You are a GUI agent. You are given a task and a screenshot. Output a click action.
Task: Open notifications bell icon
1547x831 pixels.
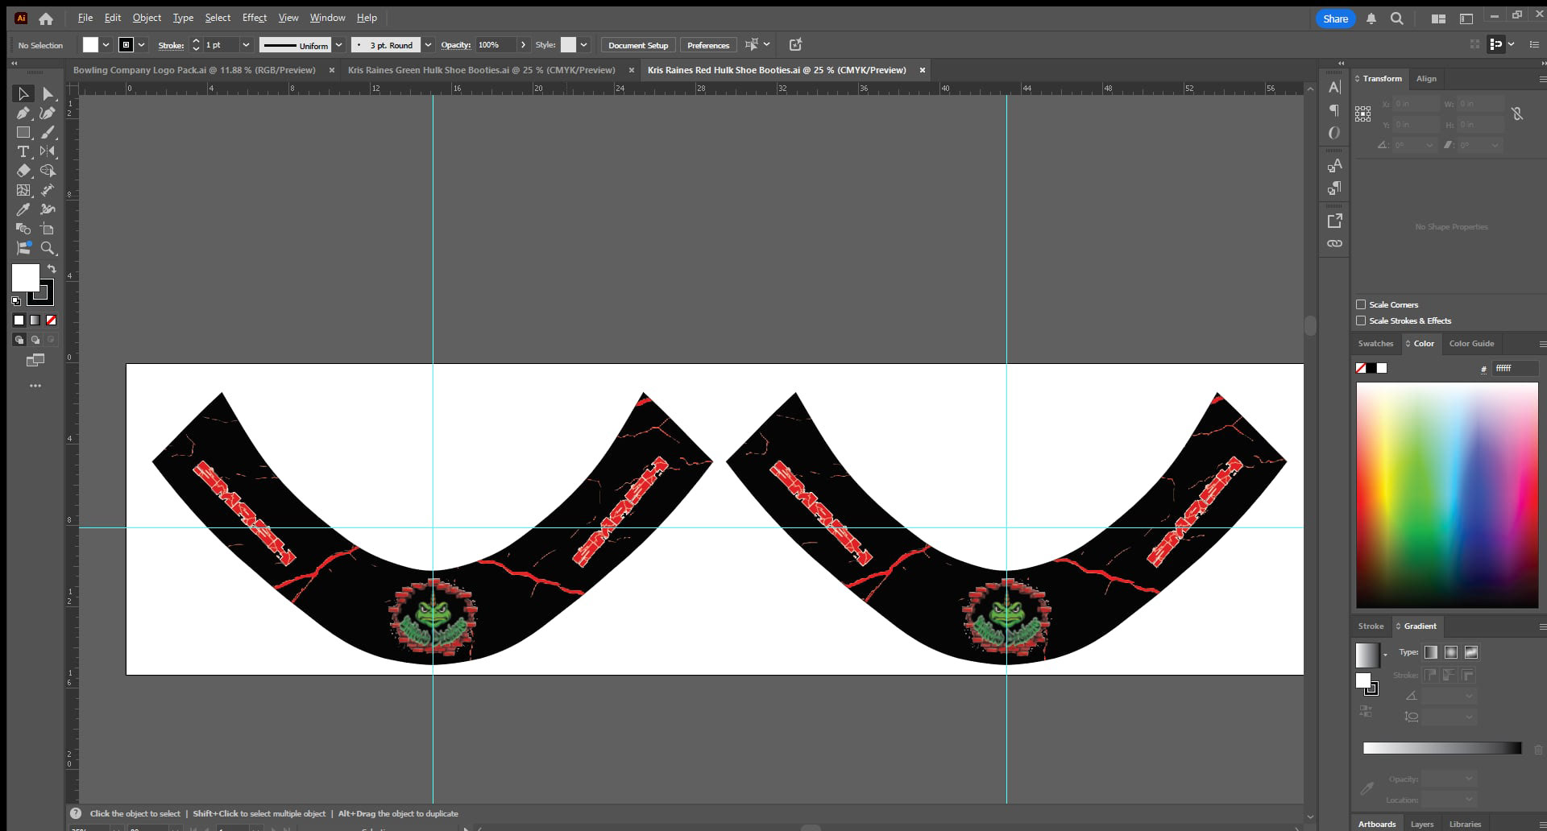pyautogui.click(x=1371, y=19)
